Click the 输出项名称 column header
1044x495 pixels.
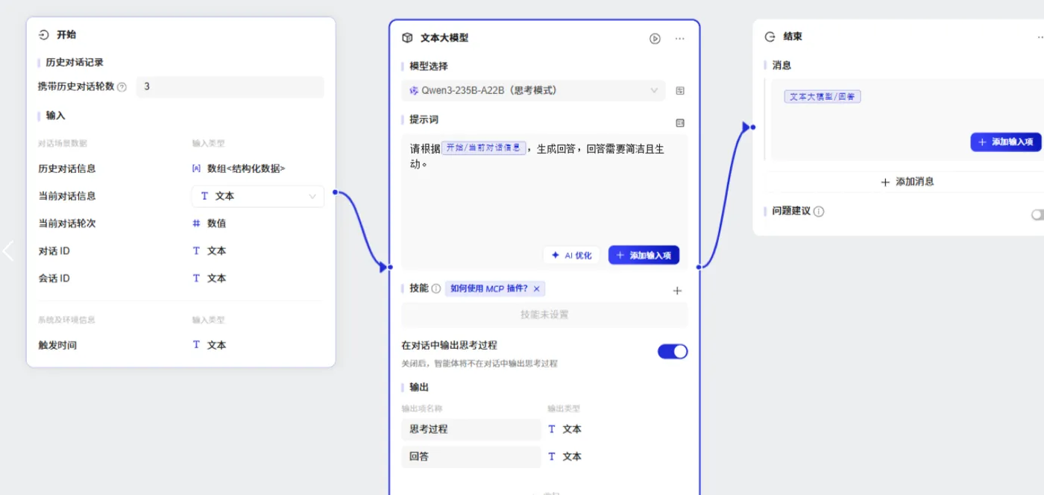(422, 409)
